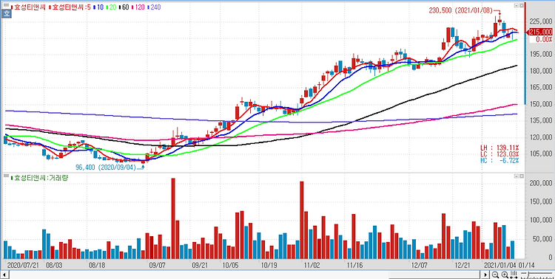Click the 08/18 date axis label
555x279 pixels.
97,264
